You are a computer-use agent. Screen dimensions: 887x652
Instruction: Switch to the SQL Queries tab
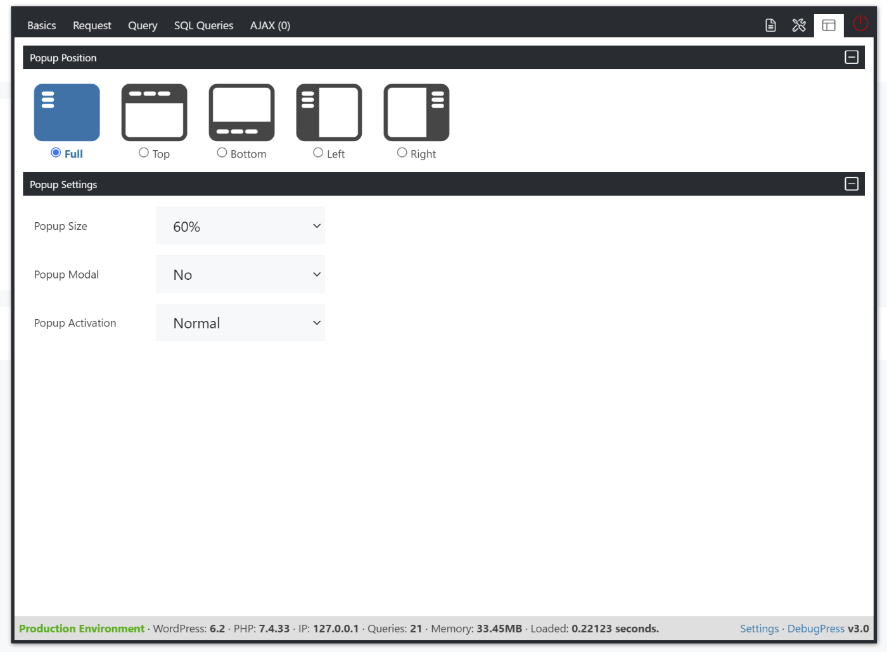tap(203, 26)
